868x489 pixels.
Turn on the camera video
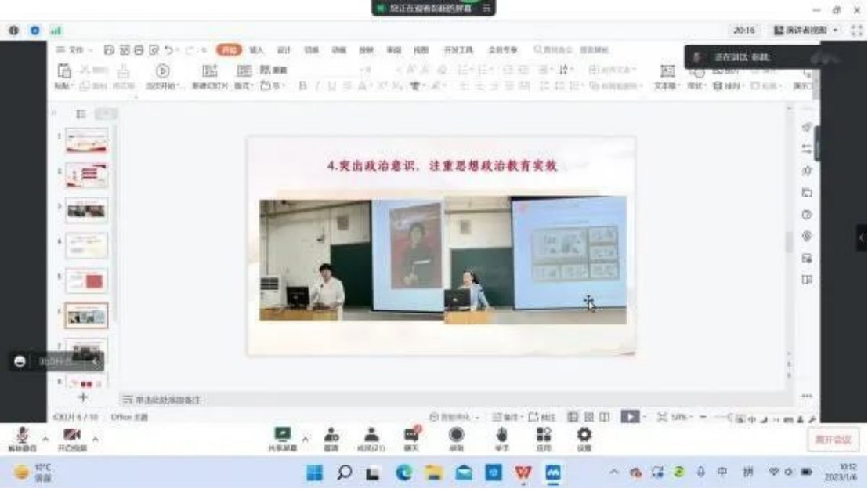[72, 437]
